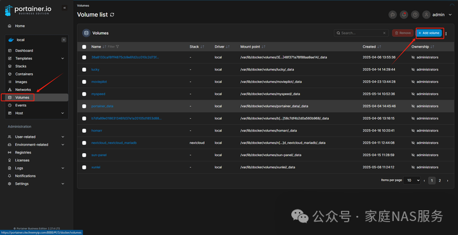Check the box for volume sun-panel
458x235 pixels.
[84, 155]
